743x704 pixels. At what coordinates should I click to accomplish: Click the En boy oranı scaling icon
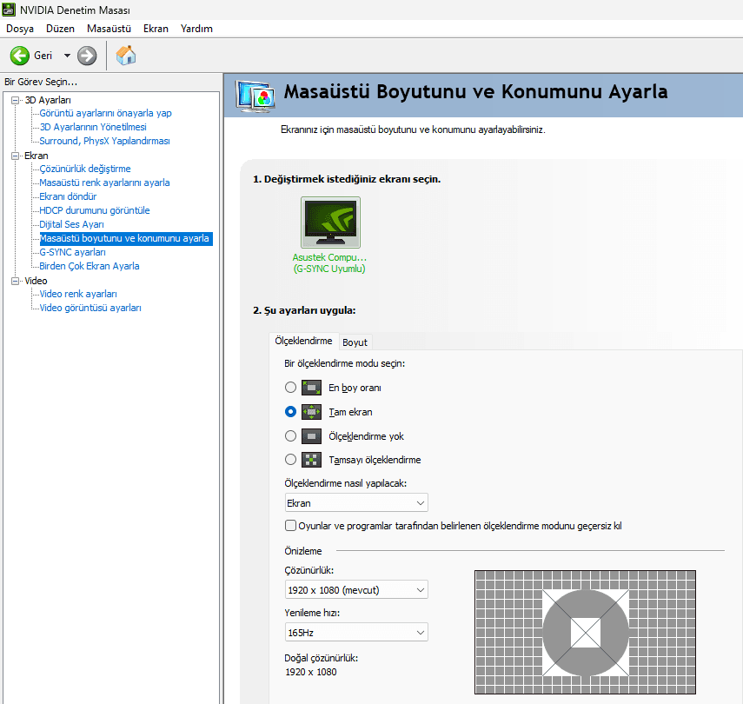312,388
